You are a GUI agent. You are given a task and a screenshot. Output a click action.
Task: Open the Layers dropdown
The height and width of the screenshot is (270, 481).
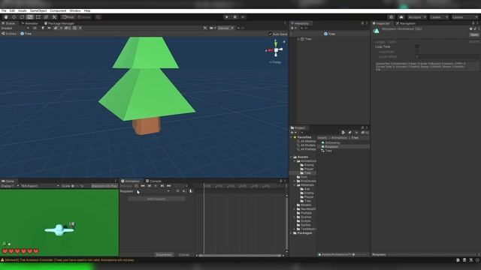(x=439, y=17)
